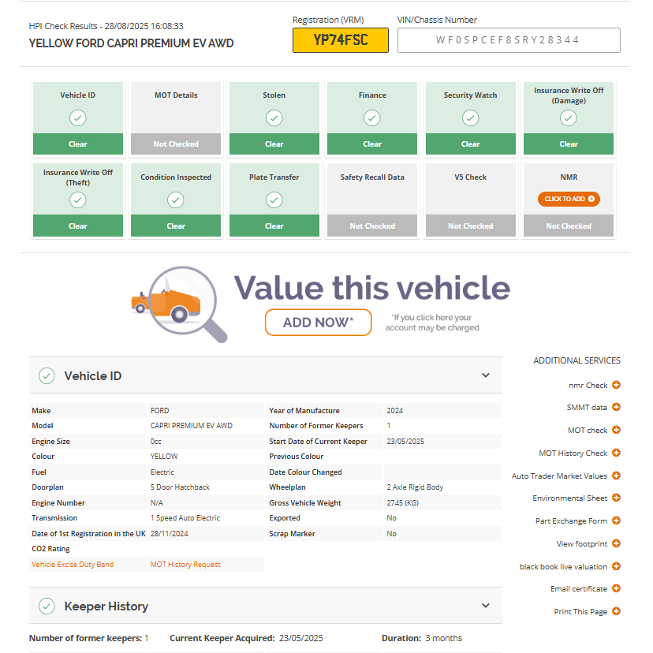Click the plus icon next to nmr Check
The image size is (653, 653).
click(617, 385)
